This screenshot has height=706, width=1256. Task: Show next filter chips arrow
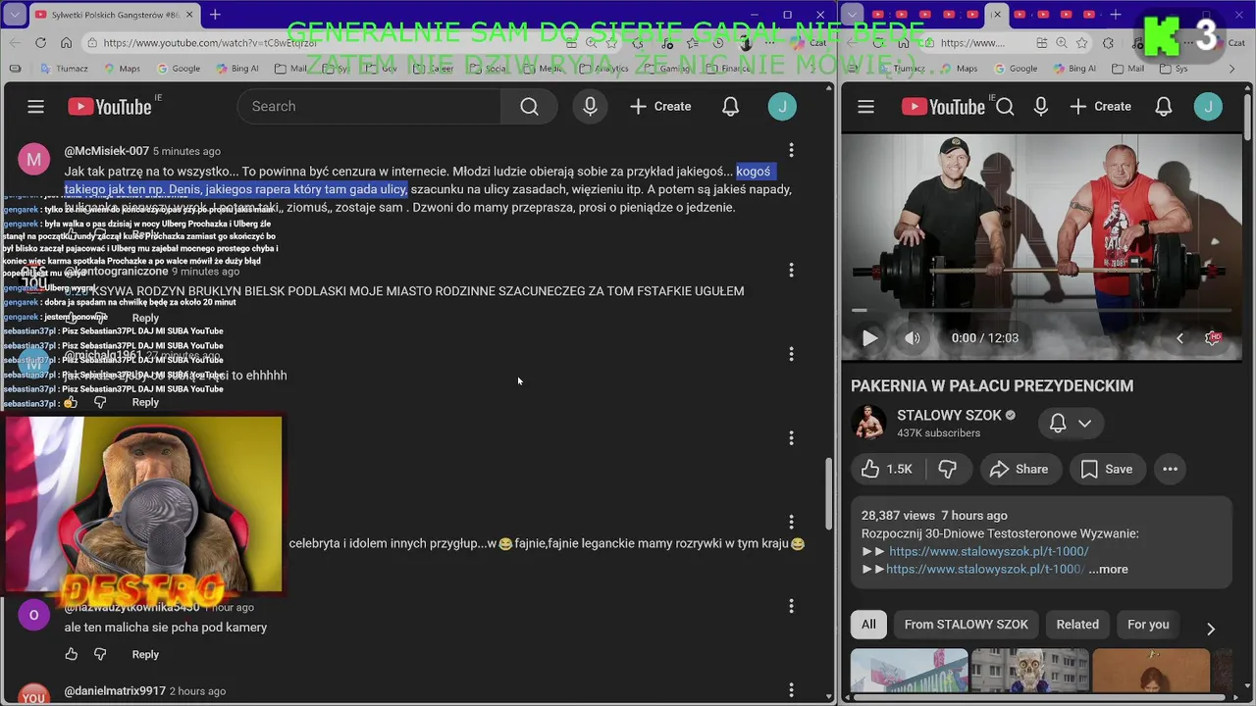click(x=1210, y=630)
